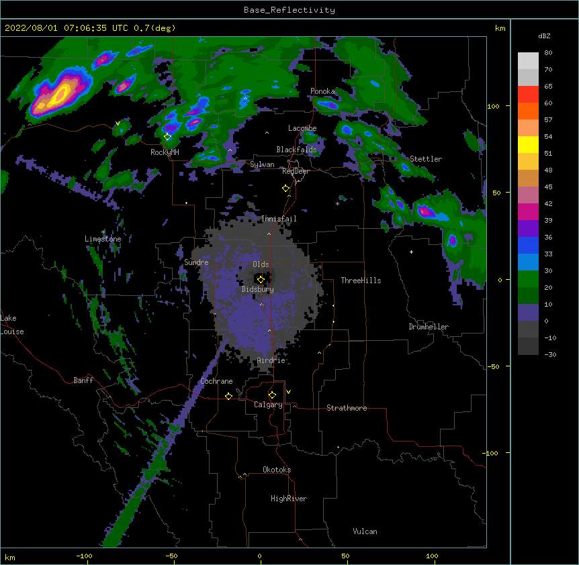Click the yellow V marker east of Calgary diamond
Image resolution: width=579 pixels, height=565 pixels.
(x=288, y=392)
